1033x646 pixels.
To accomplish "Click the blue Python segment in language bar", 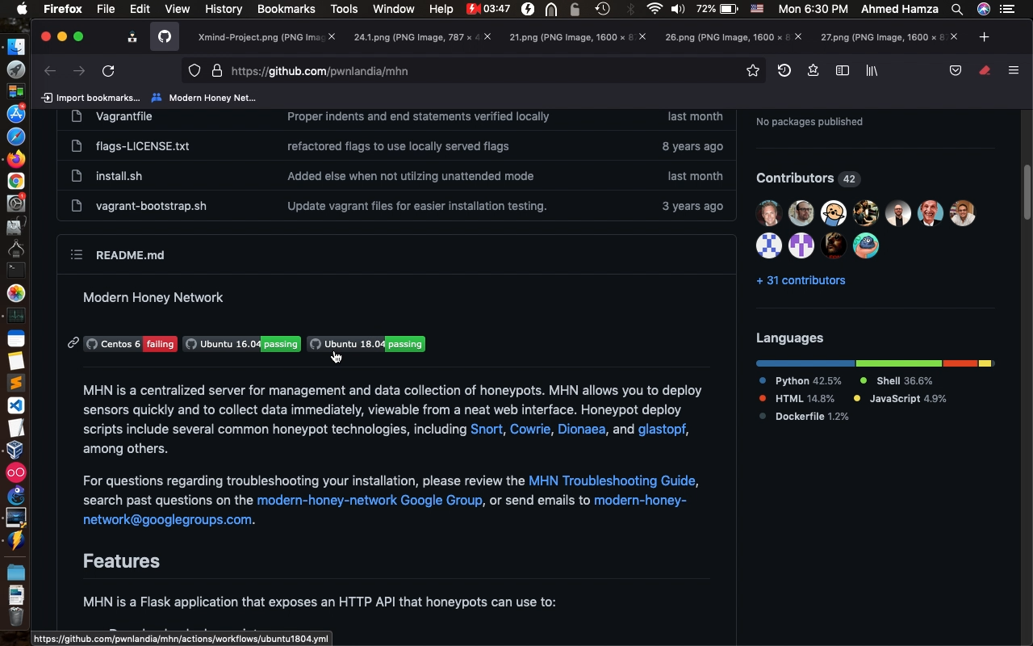I will click(x=805, y=363).
